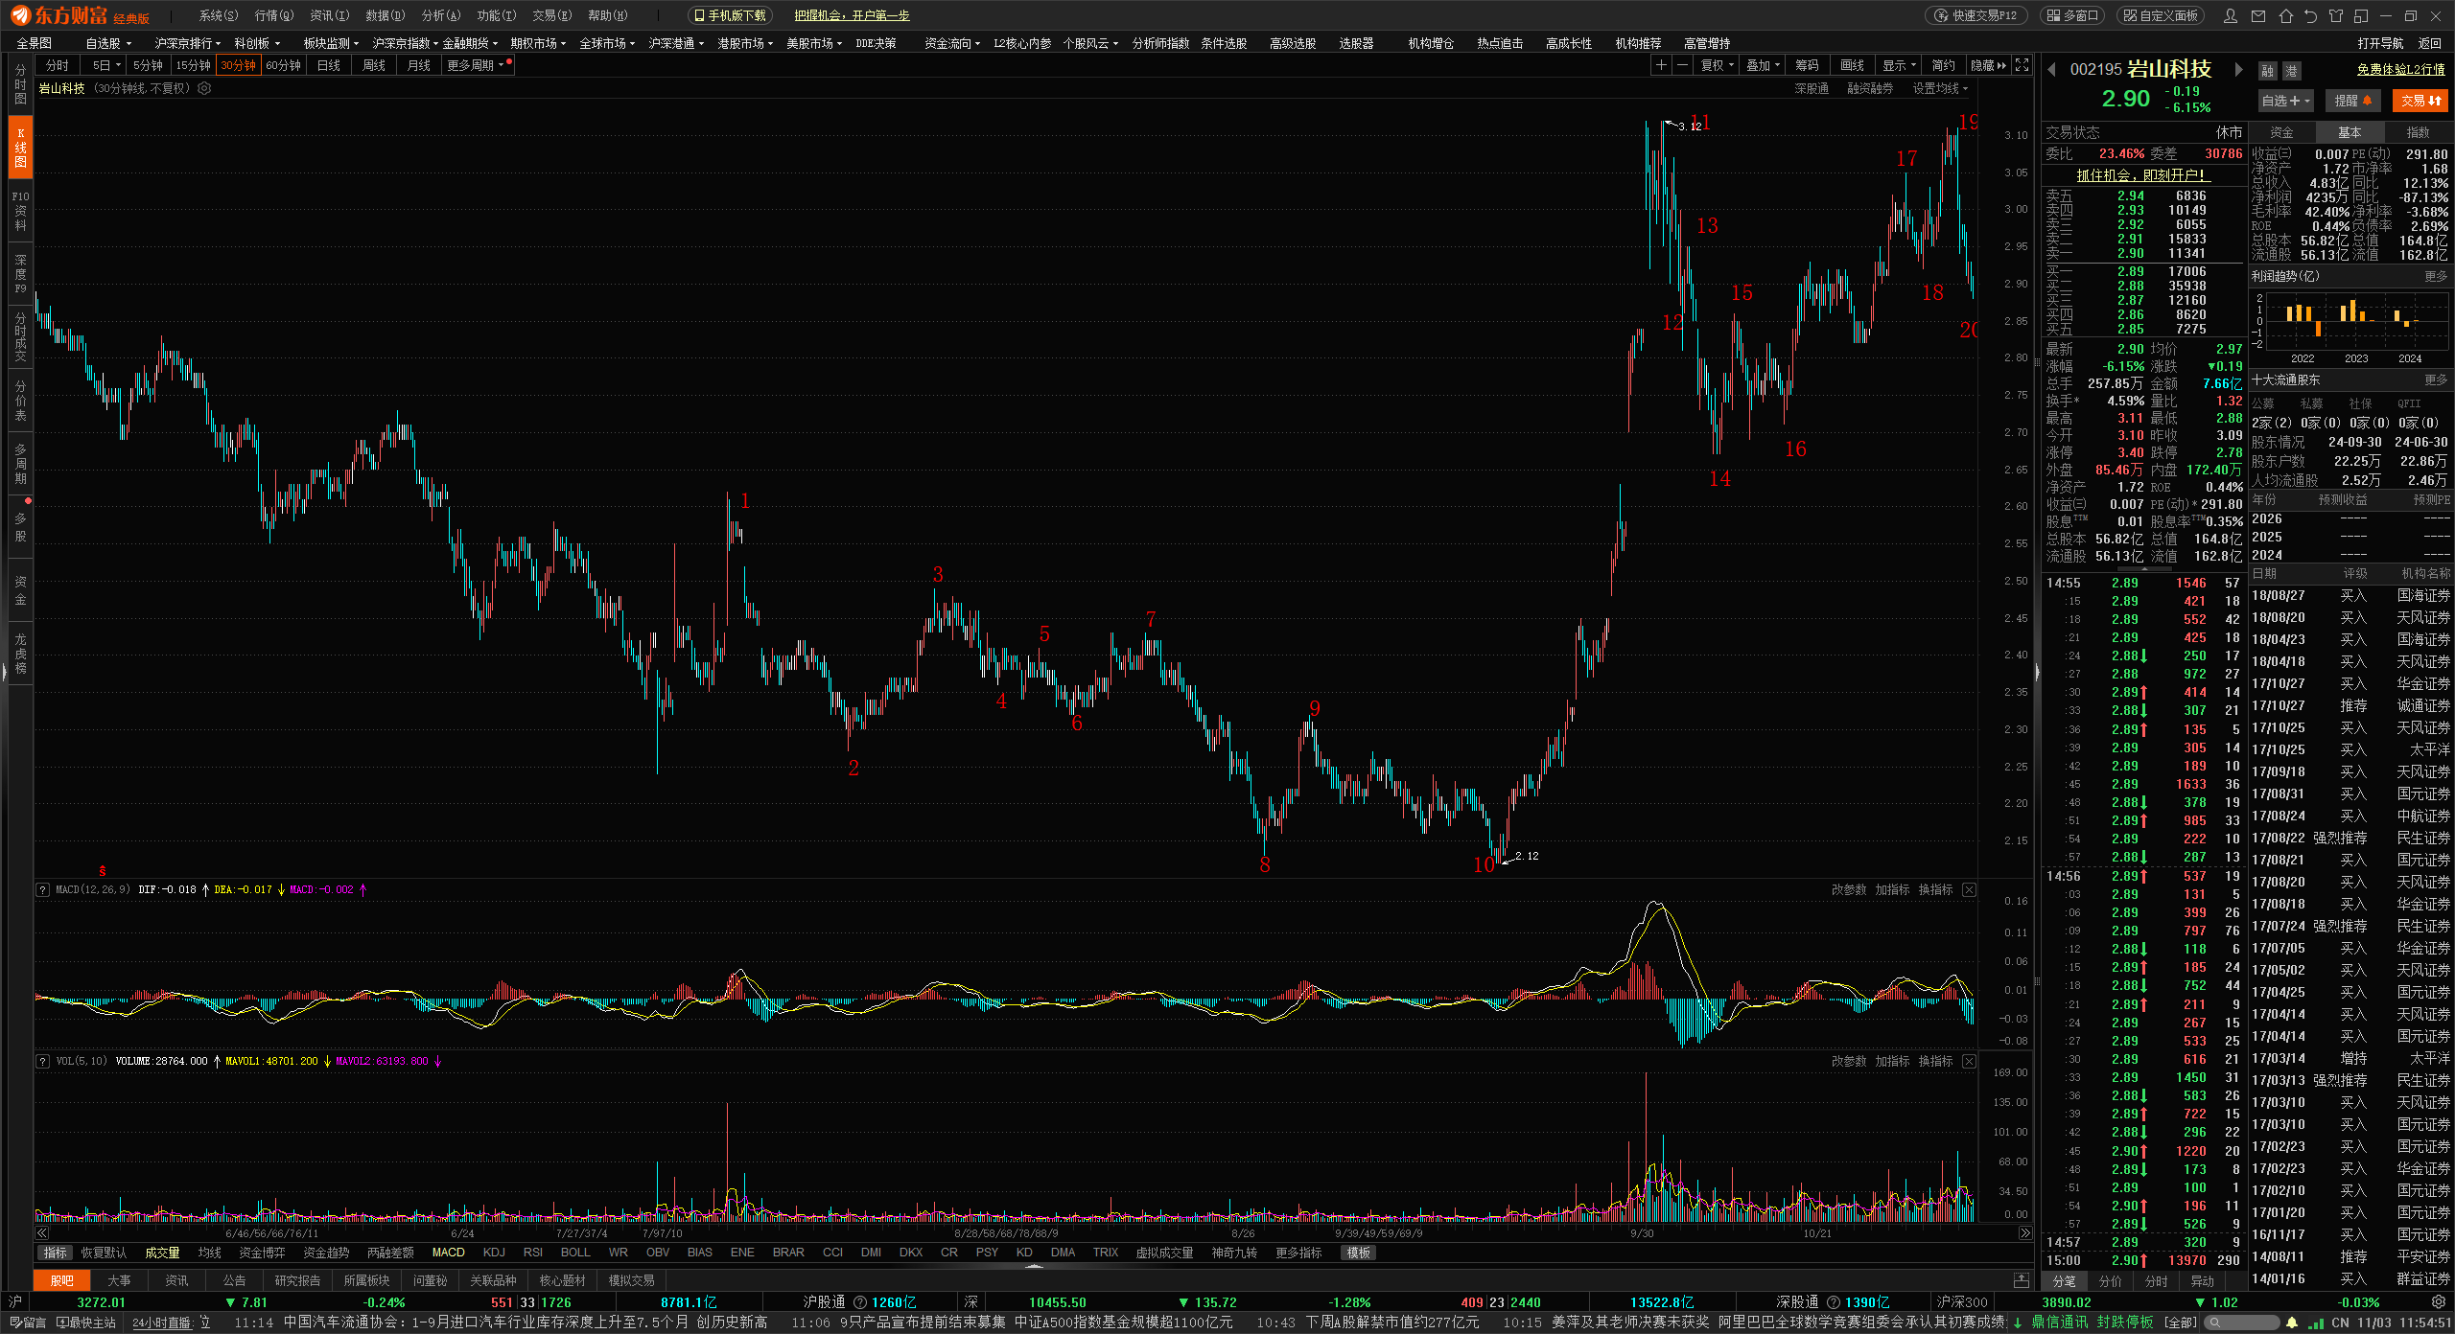The image size is (2455, 1334).
Task: Click 24小时直播 news link
Action: pyautogui.click(x=161, y=1322)
